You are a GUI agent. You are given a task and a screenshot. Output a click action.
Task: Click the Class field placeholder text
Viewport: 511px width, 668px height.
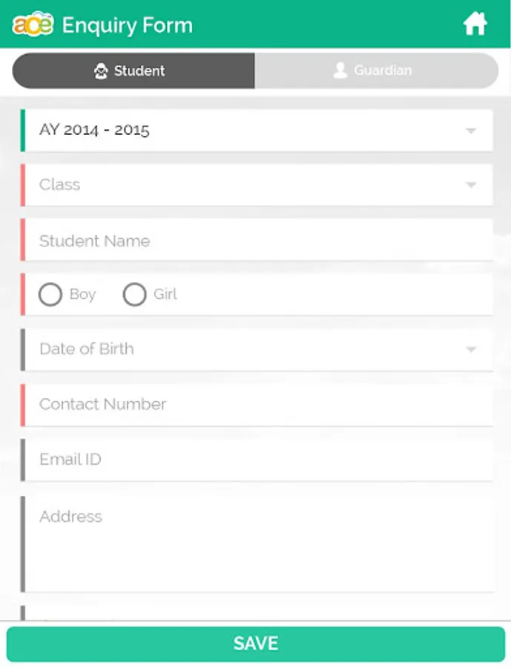[59, 185]
